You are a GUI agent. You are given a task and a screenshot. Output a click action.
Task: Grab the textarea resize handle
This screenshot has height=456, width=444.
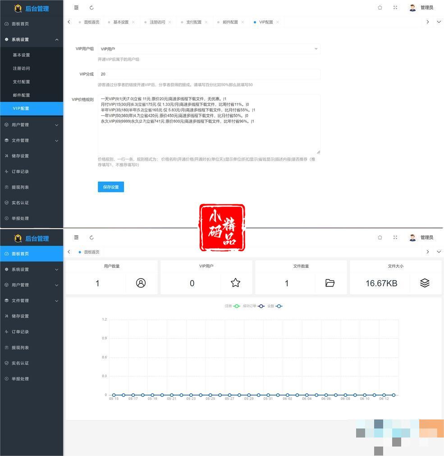point(319,152)
